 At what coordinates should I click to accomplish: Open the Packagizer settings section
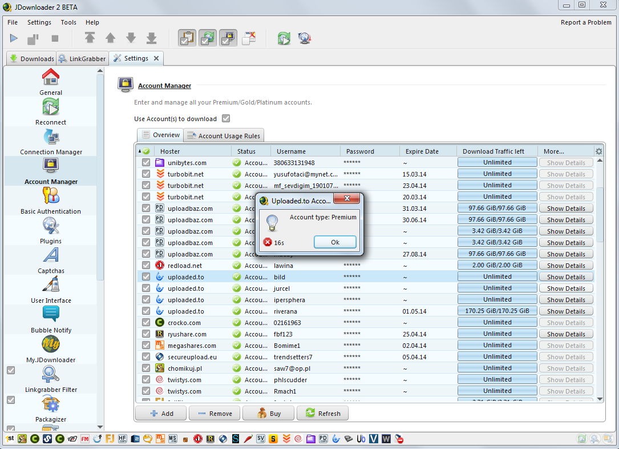point(51,408)
